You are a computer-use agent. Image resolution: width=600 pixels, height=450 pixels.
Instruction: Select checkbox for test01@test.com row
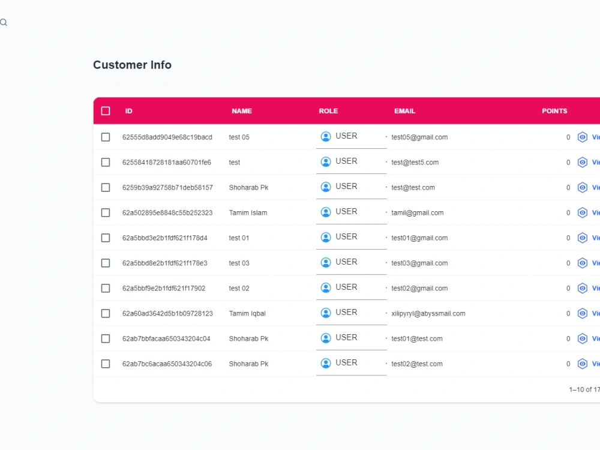[x=106, y=338]
